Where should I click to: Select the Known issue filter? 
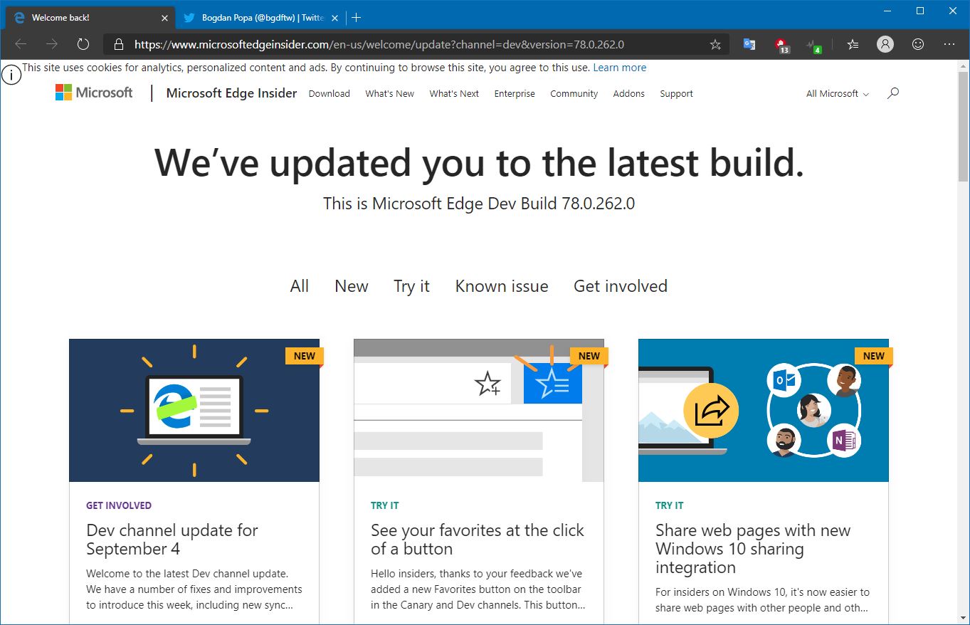coord(502,286)
